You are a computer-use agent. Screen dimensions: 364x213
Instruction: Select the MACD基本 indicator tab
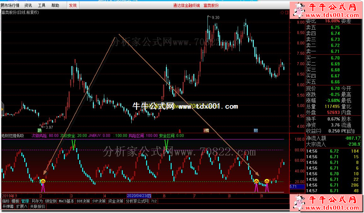66,201
